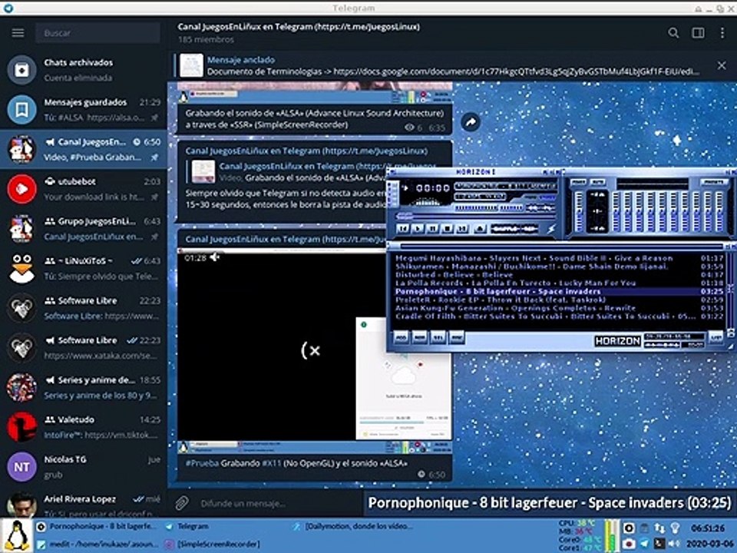Open the equalizer presets button
Screen dimensions: 737x553
coord(713,182)
